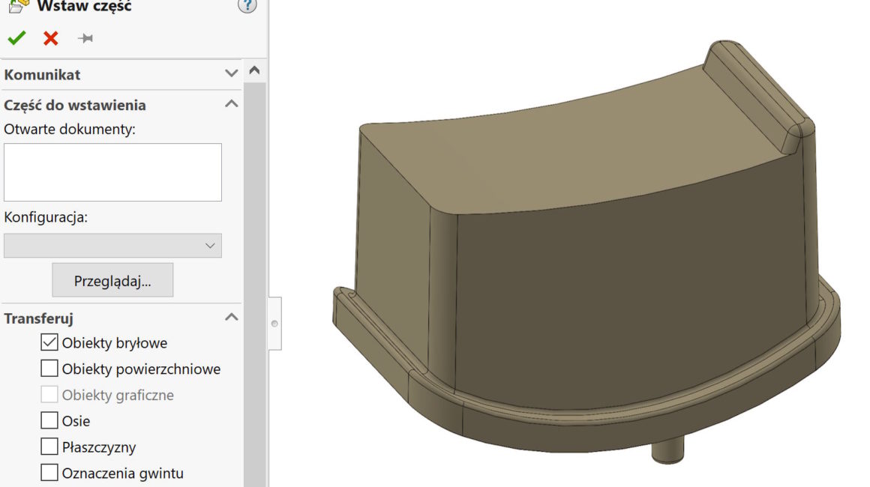The image size is (870, 487).
Task: Select the small cylindrical pin under the model
Action: coord(667,450)
